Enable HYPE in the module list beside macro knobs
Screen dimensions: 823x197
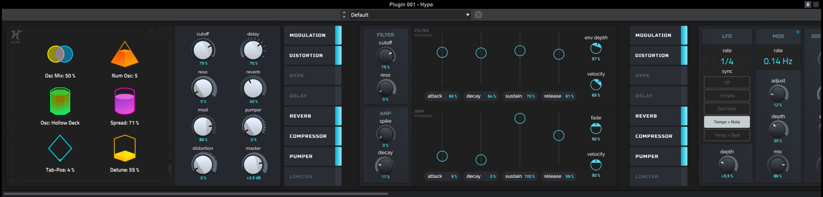[313, 76]
